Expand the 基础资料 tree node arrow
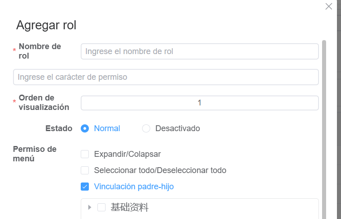341x219 pixels. (90, 207)
